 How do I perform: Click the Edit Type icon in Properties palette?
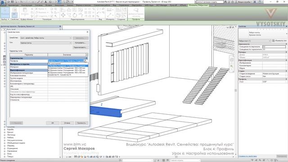coord(273,40)
